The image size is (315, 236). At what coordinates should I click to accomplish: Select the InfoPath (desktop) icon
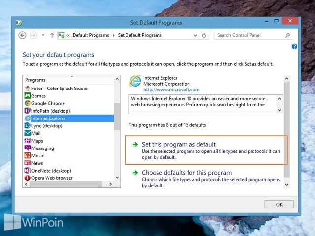pyautogui.click(x=28, y=111)
